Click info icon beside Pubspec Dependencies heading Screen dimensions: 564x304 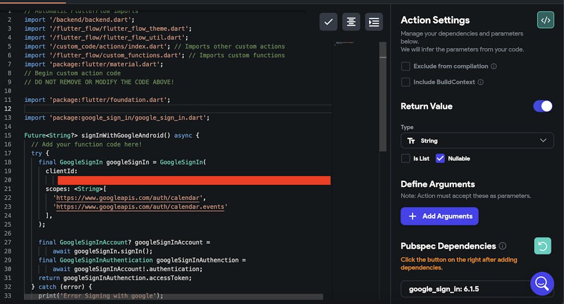[503, 246]
